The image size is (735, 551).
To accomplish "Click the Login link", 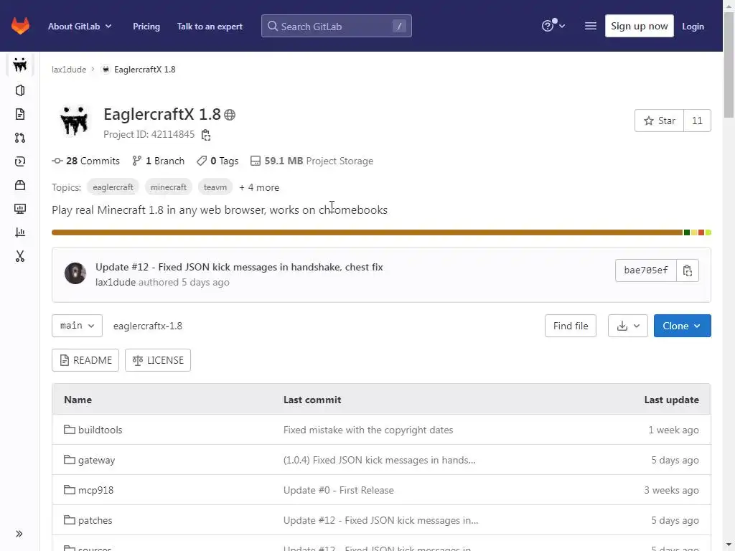I will pyautogui.click(x=693, y=27).
